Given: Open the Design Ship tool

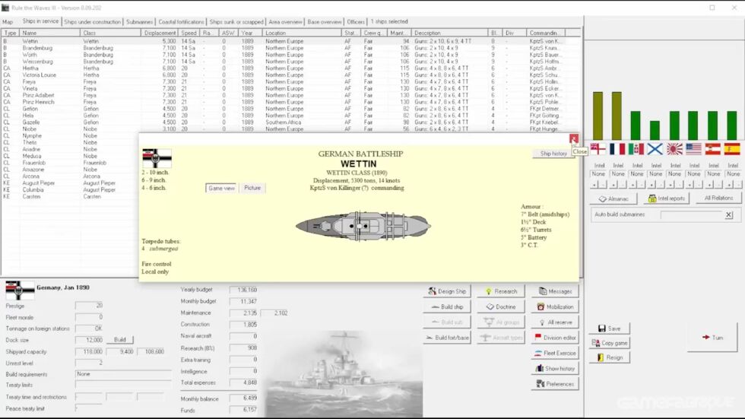Looking at the screenshot, I should click(x=447, y=291).
